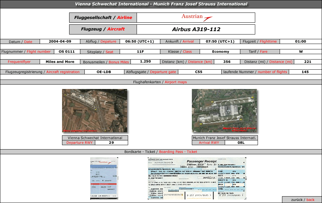
Task: Click the Sitzplatz / Seat label
Action: pos(100,52)
